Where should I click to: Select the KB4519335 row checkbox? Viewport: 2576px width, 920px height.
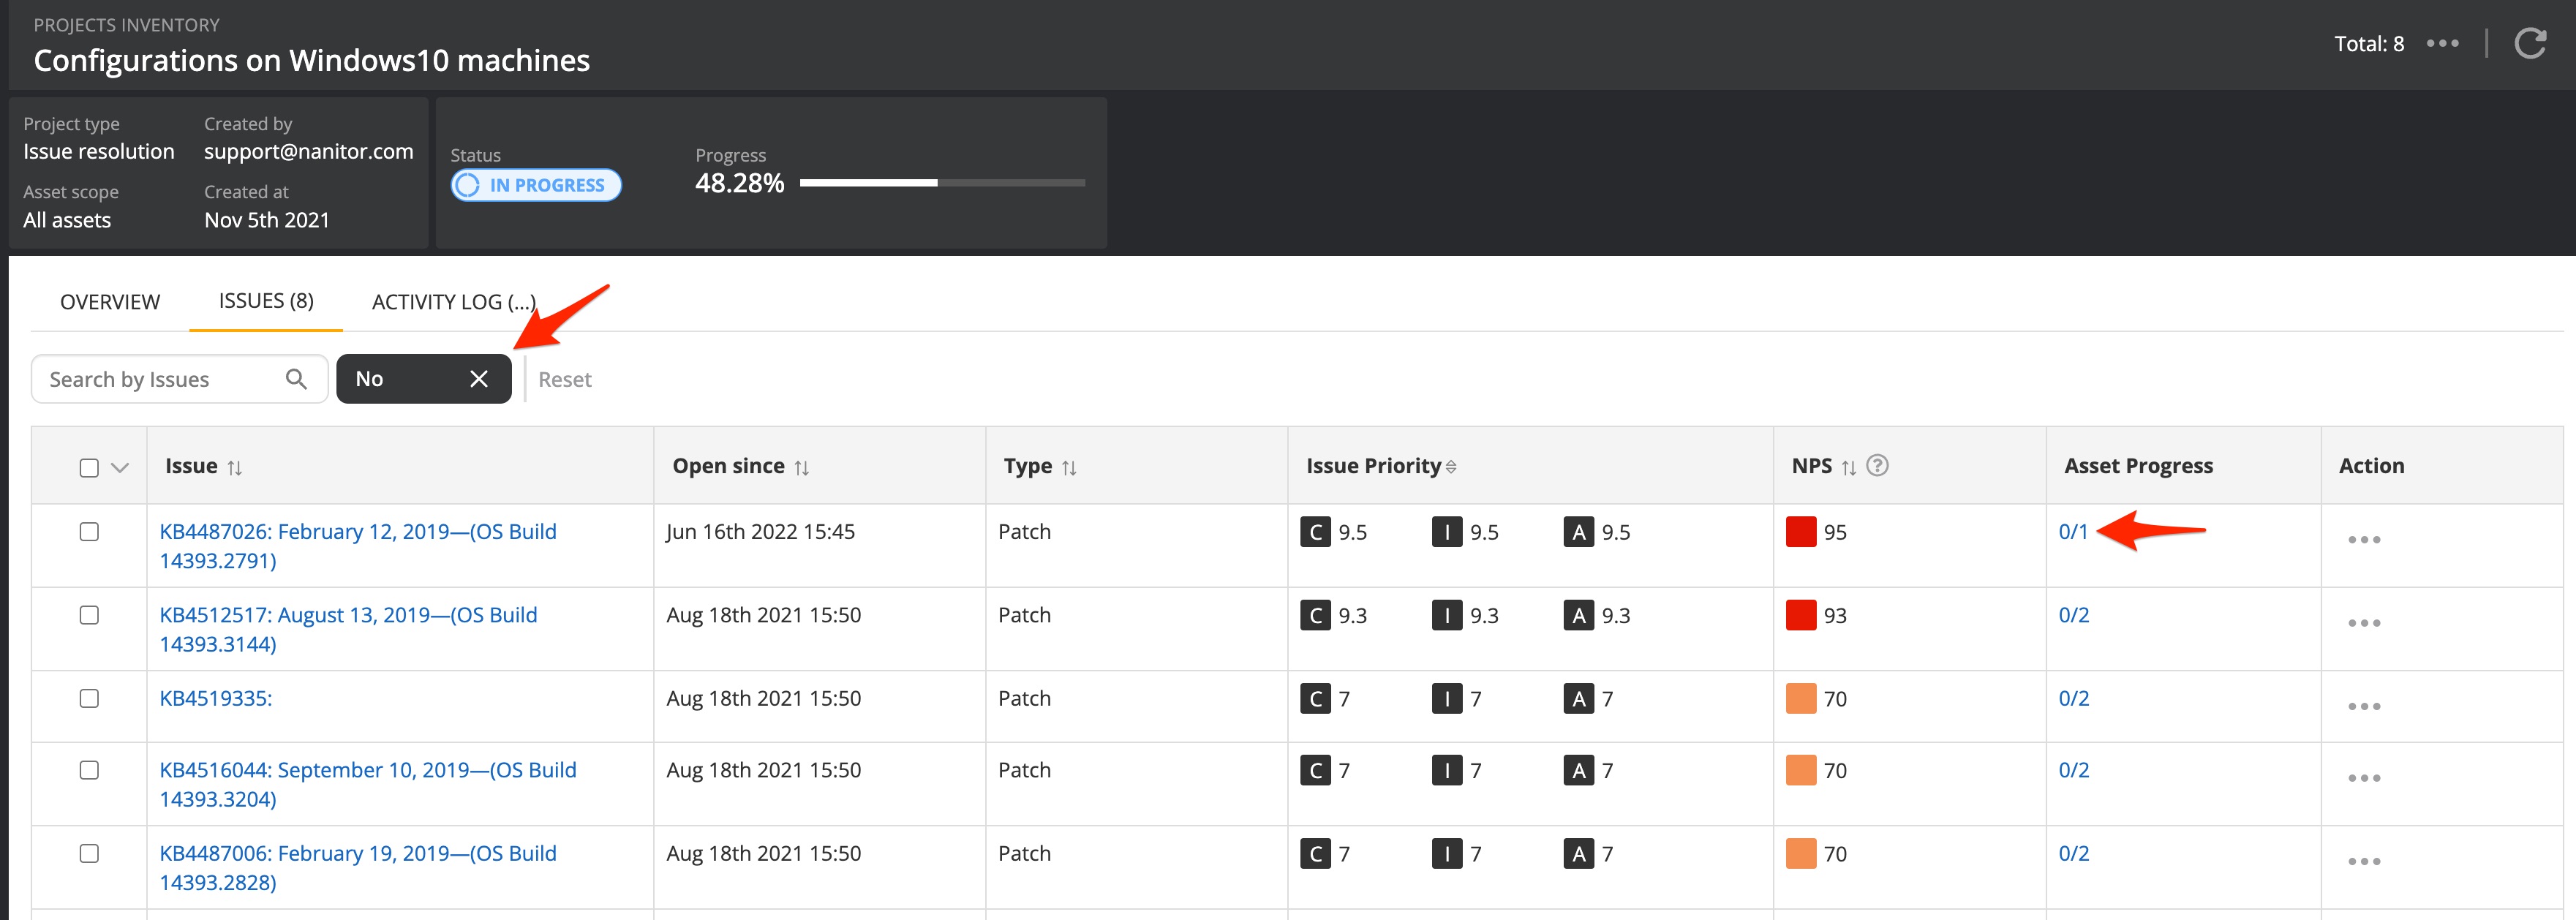(89, 698)
